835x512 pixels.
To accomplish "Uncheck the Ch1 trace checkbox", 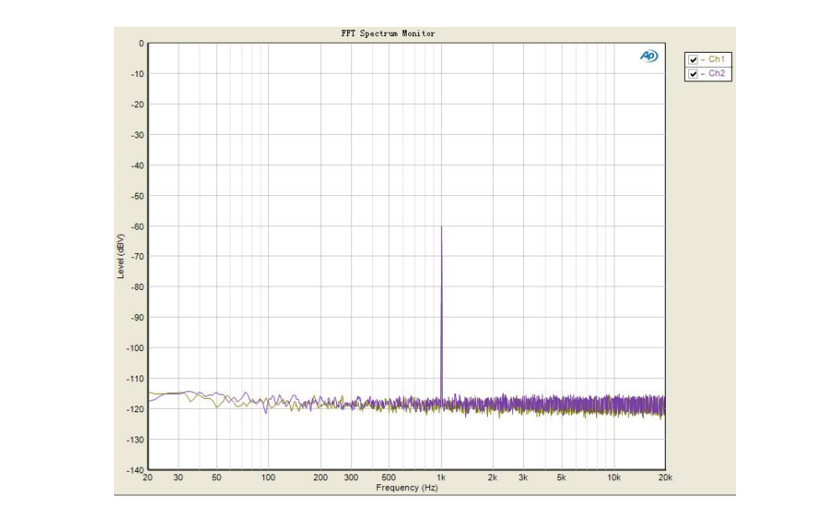I will (x=692, y=60).
